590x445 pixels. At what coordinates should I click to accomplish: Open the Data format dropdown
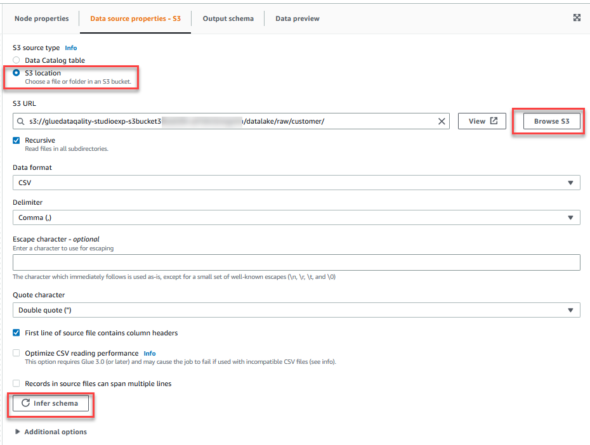296,183
